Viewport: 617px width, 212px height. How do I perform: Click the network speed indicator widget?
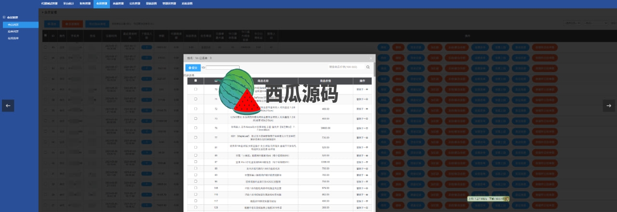(488, 198)
